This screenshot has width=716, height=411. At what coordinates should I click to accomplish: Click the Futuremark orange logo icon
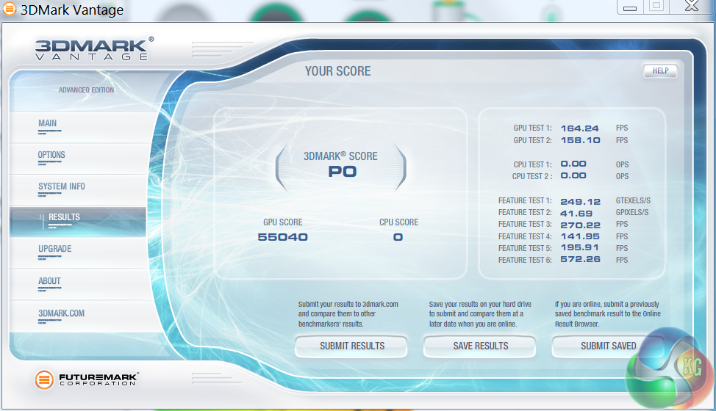tap(44, 379)
